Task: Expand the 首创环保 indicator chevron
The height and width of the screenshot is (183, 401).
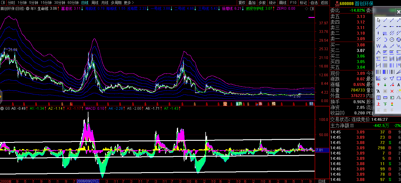Action: pos(28,9)
